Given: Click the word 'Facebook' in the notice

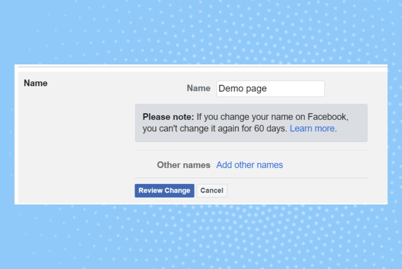Looking at the screenshot, I should (x=327, y=117).
